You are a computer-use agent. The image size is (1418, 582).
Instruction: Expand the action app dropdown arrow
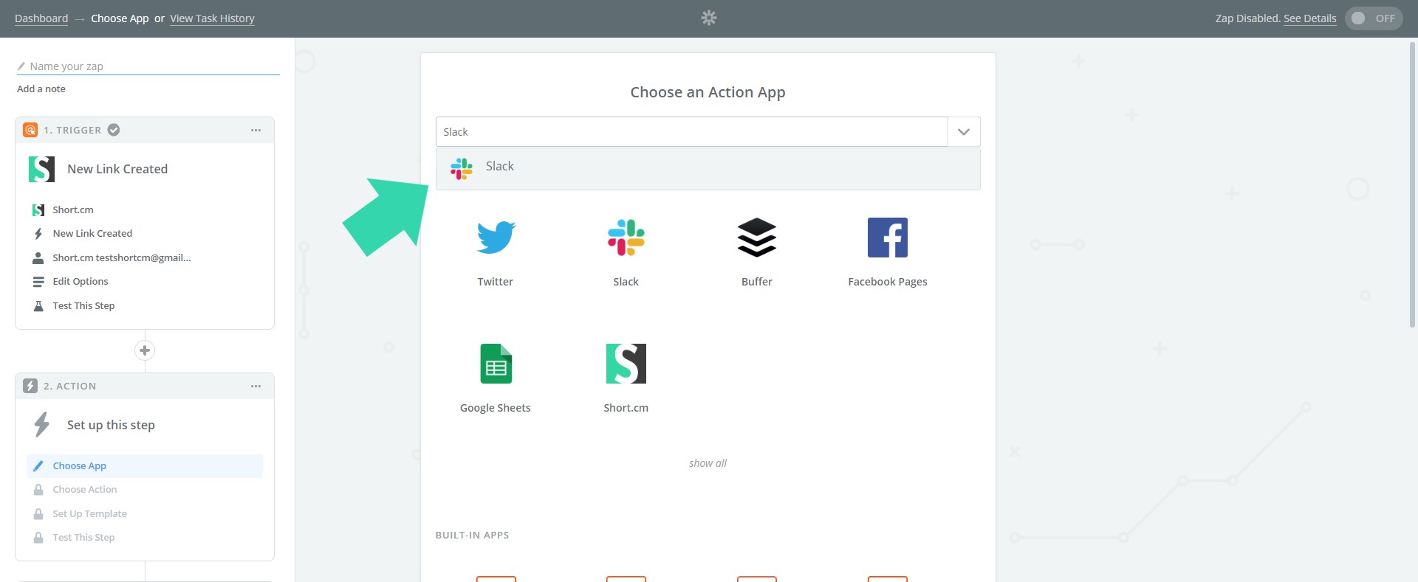tap(964, 132)
